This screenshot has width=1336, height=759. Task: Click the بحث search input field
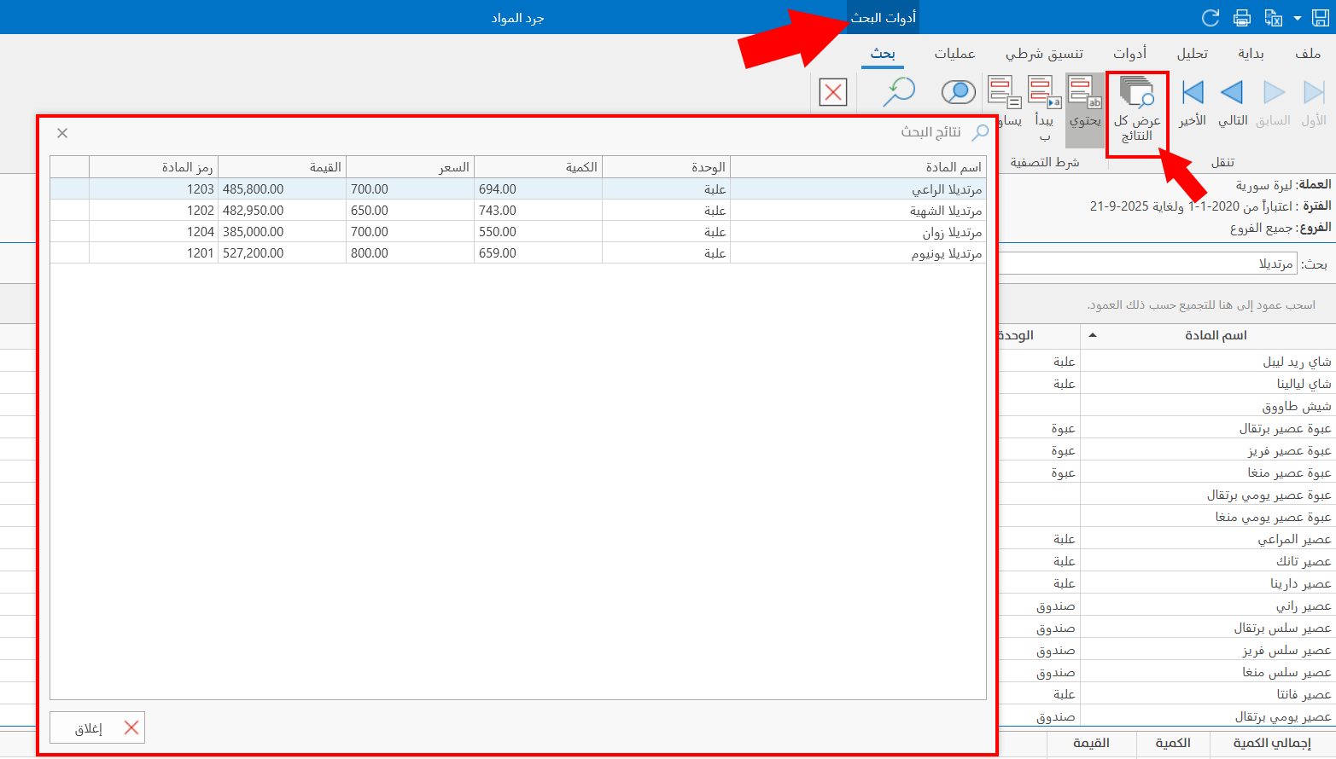coord(1144,264)
